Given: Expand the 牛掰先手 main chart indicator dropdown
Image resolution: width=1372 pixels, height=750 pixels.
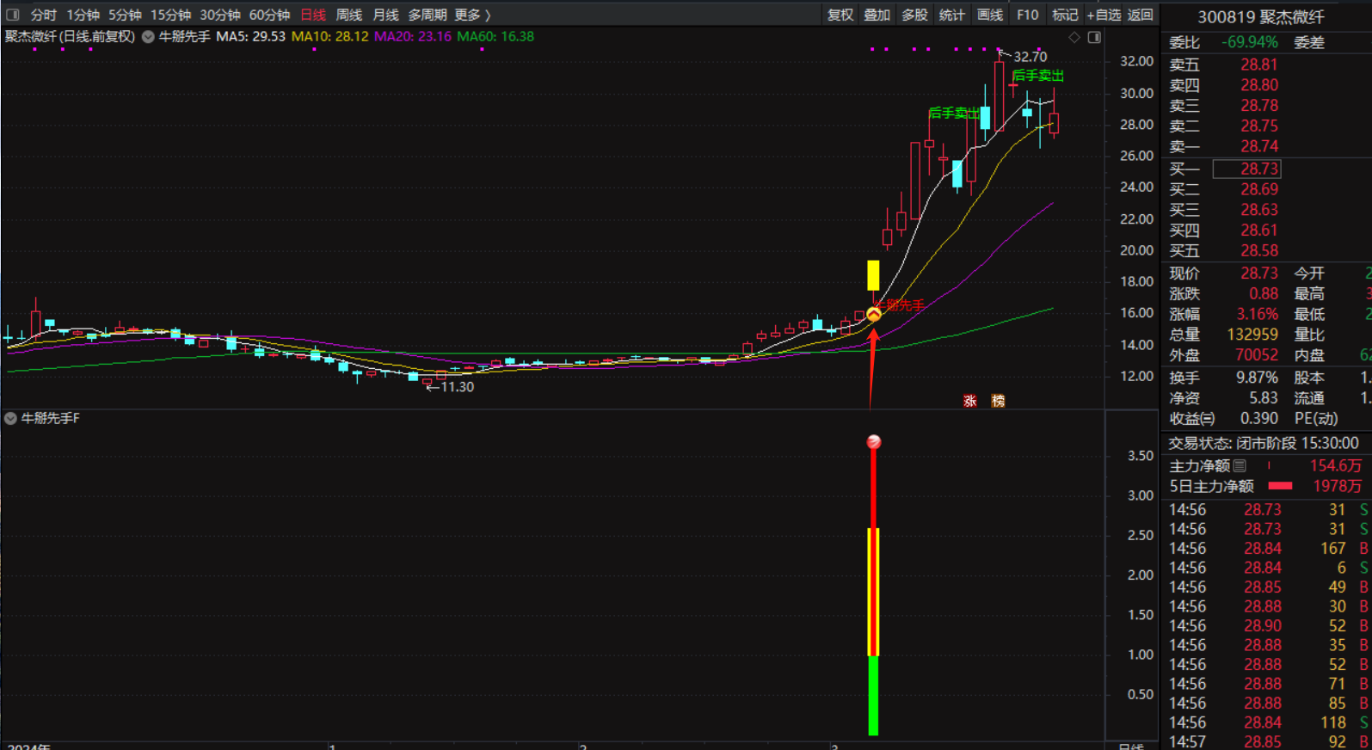Looking at the screenshot, I should tap(148, 37).
